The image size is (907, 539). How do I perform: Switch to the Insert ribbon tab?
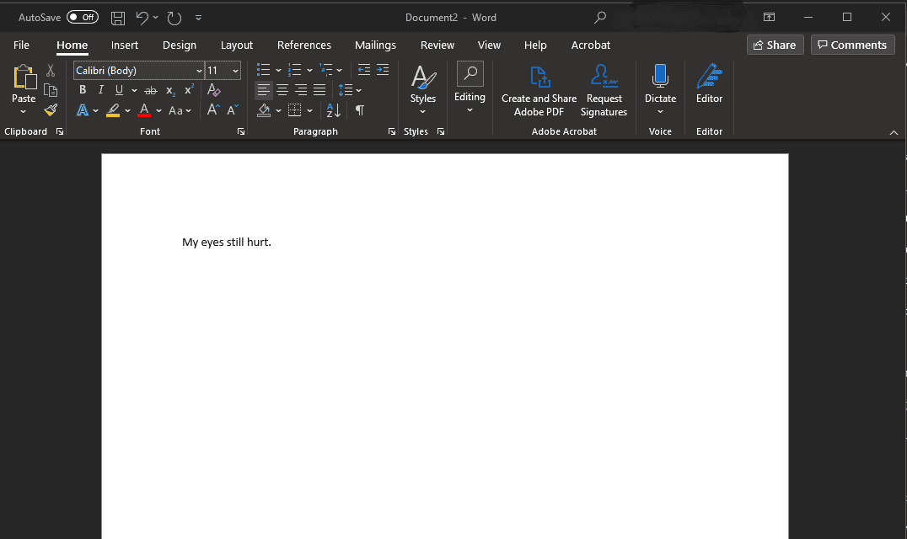[125, 45]
